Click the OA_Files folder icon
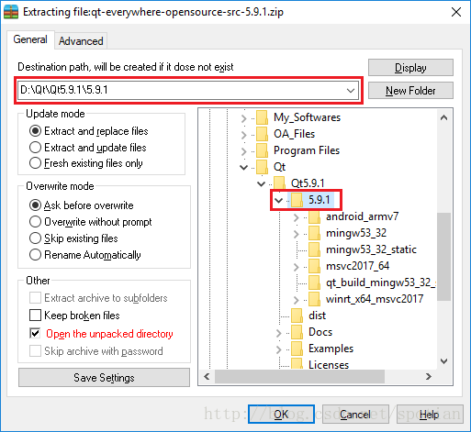 [x=262, y=134]
